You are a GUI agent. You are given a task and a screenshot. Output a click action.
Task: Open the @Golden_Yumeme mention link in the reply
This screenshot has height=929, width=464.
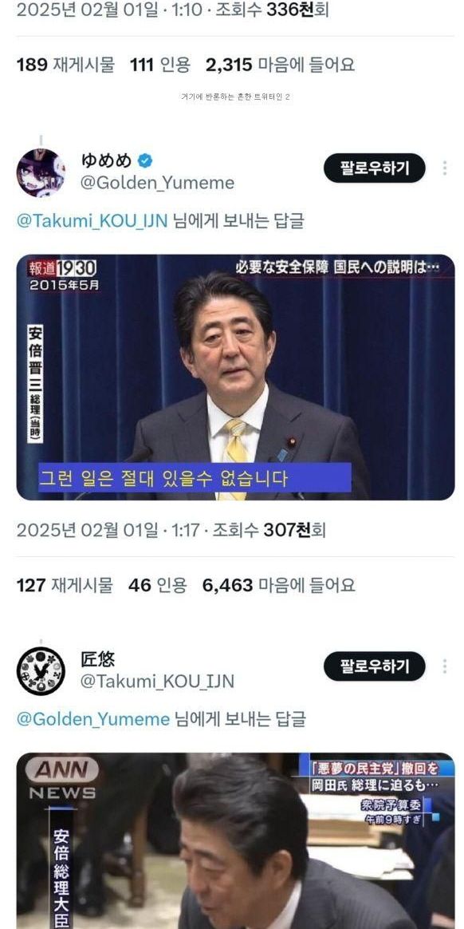pos(93,719)
